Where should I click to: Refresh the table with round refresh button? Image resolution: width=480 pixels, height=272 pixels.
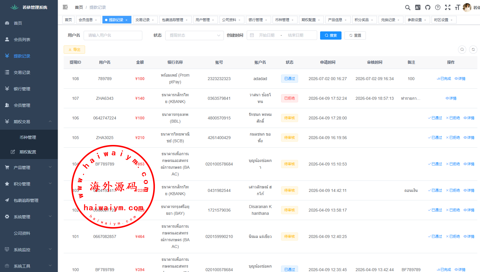(473, 50)
